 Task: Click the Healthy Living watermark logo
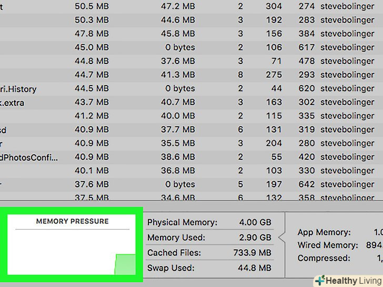(x=346, y=280)
